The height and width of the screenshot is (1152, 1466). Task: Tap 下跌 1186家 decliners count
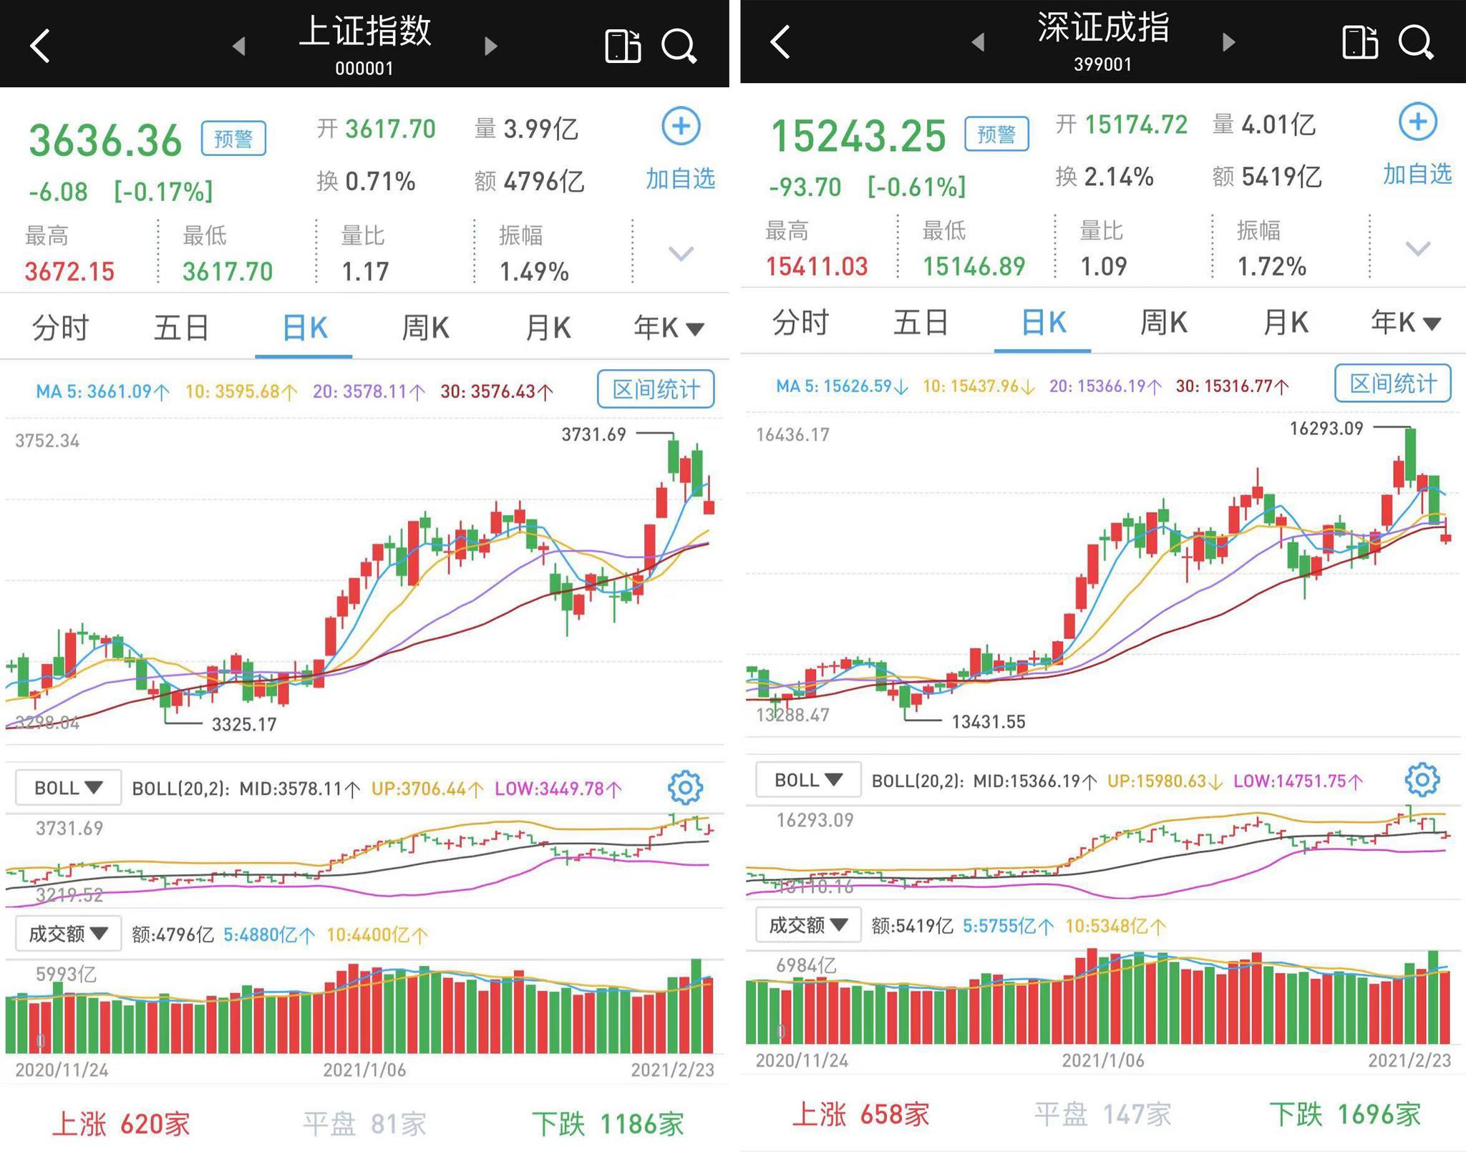[608, 1123]
